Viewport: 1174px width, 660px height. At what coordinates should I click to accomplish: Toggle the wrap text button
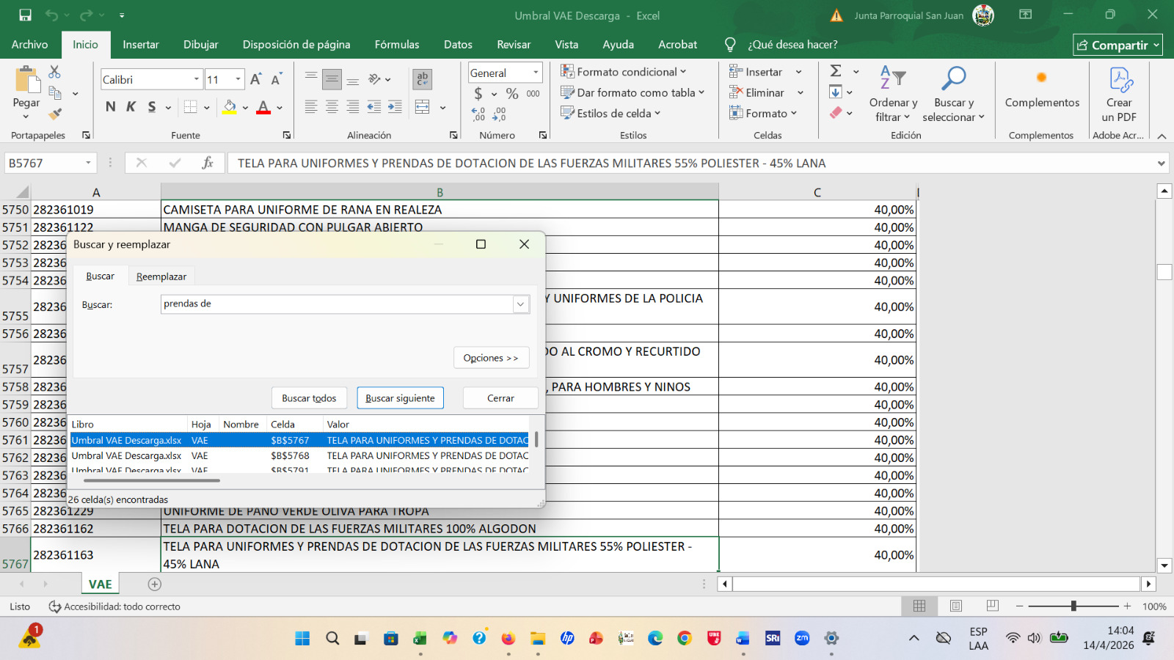pyautogui.click(x=422, y=79)
